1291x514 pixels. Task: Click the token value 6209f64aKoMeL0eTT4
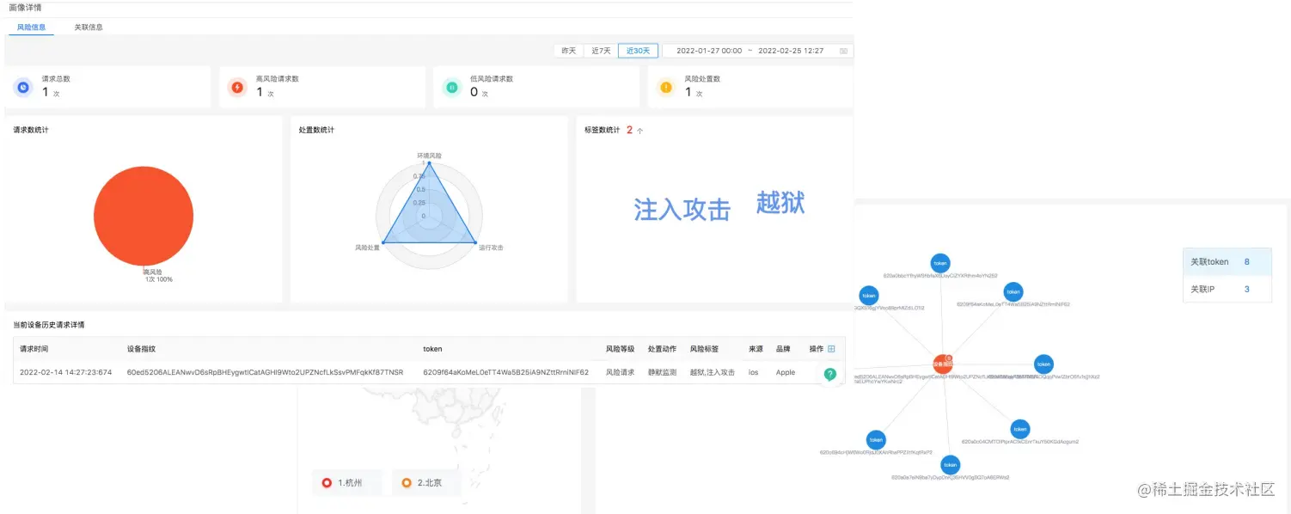[x=505, y=373]
